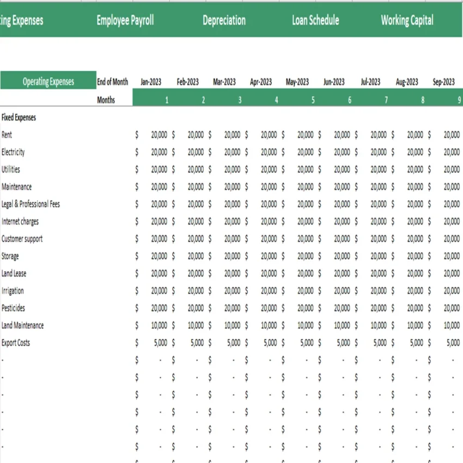Select the End of Month header cell

click(113, 81)
